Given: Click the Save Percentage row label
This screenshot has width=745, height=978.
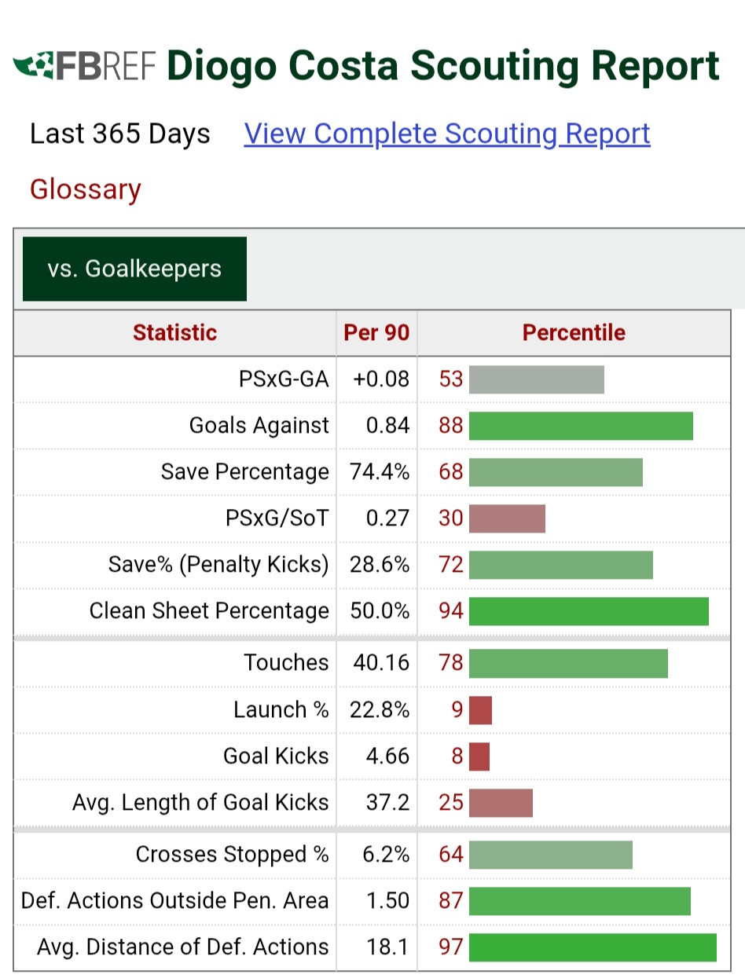Looking at the screenshot, I should pyautogui.click(x=245, y=472).
